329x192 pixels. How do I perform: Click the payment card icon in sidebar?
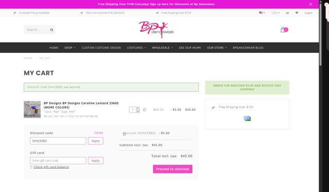coord(247,119)
